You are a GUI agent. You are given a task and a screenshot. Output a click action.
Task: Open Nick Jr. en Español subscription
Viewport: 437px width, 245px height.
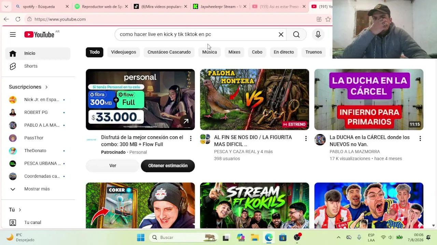38,100
